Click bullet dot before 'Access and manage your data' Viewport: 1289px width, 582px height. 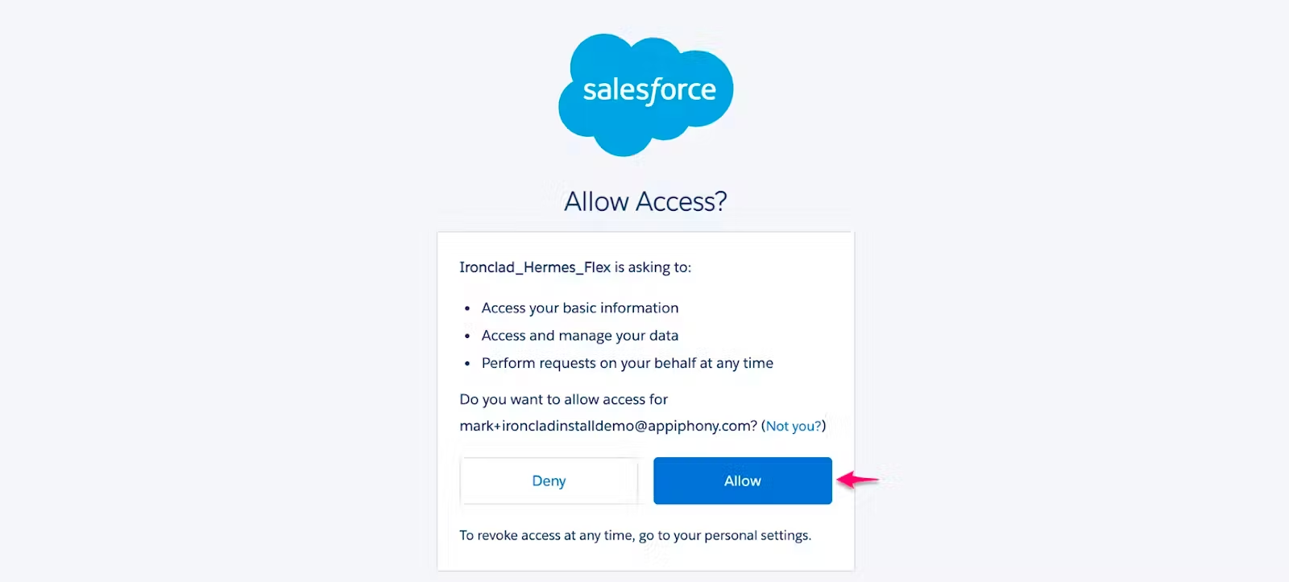pyautogui.click(x=467, y=336)
